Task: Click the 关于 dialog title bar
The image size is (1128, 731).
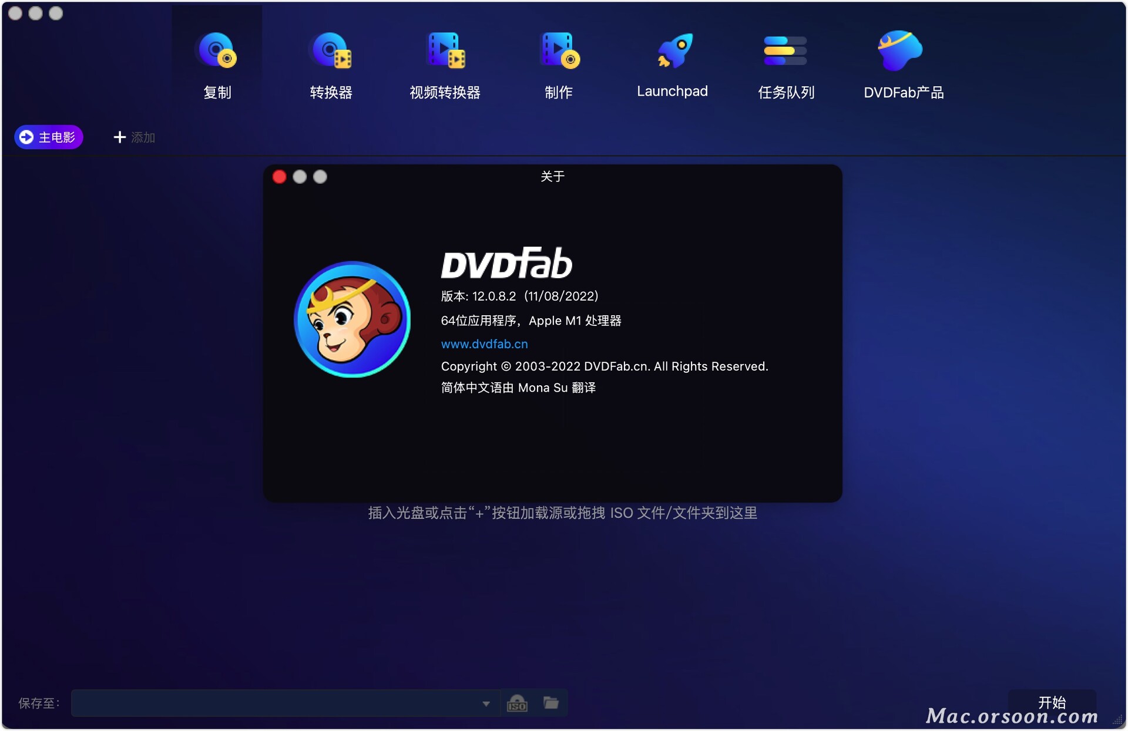Action: point(552,177)
